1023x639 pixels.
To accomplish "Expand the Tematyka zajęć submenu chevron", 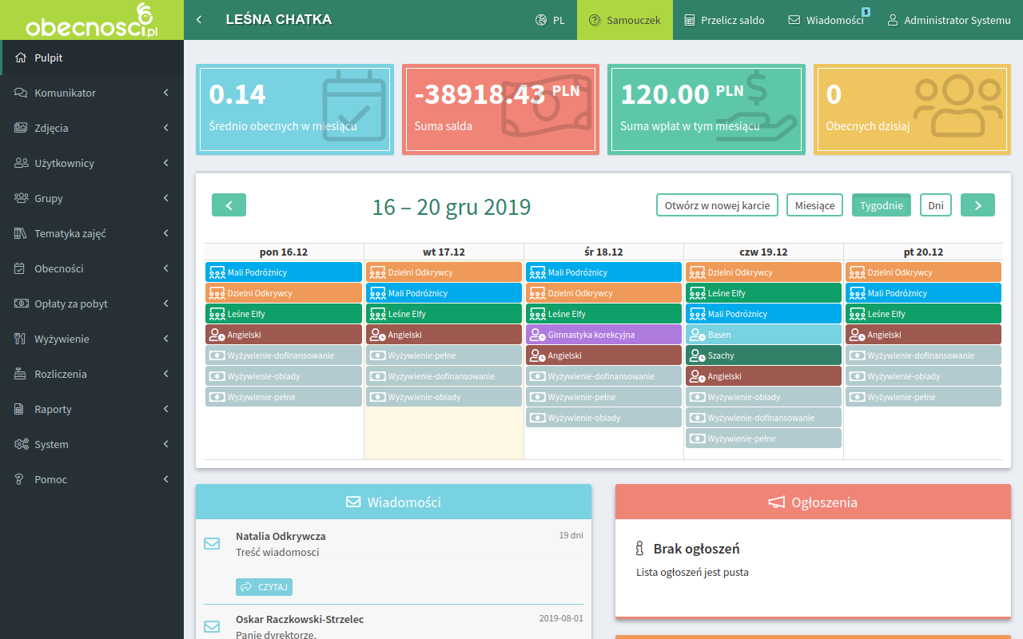I will (x=165, y=233).
